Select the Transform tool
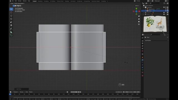The image size is (178, 100). point(11,25)
